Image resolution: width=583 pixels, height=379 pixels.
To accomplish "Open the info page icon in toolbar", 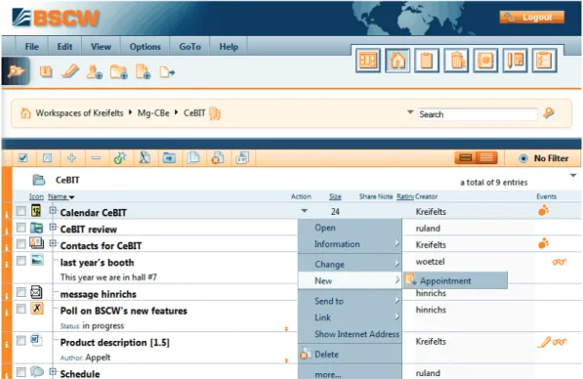I will [46, 71].
